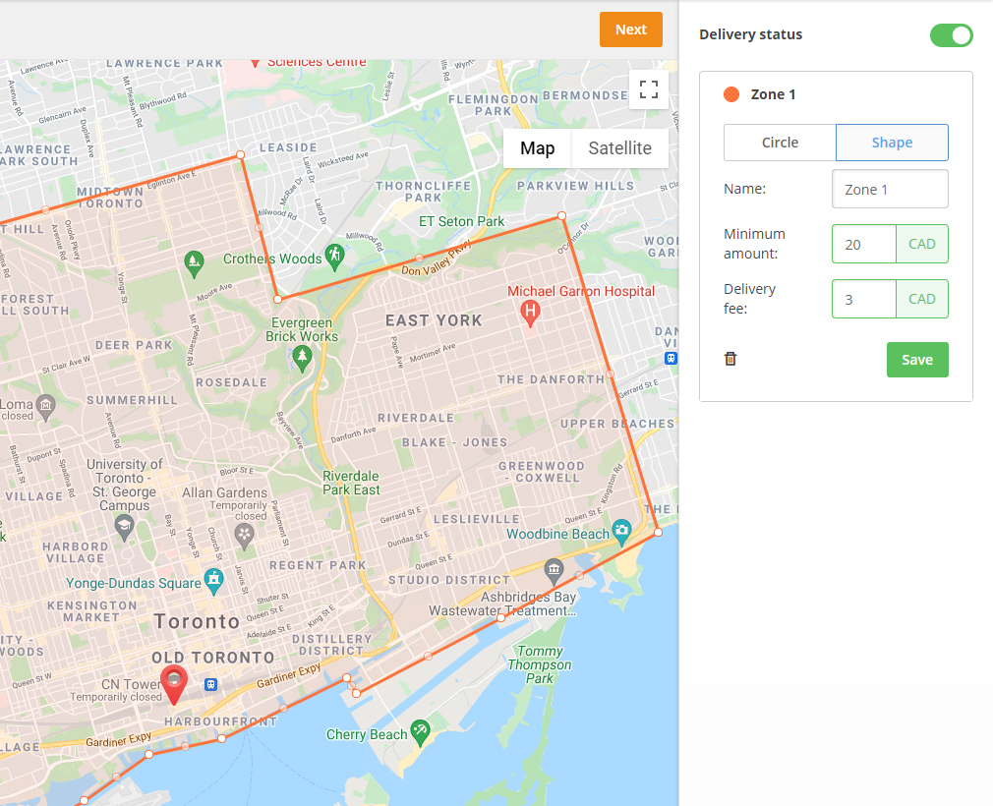This screenshot has width=993, height=806.
Task: Delete Zone 1 with the trash icon
Action: [x=730, y=359]
